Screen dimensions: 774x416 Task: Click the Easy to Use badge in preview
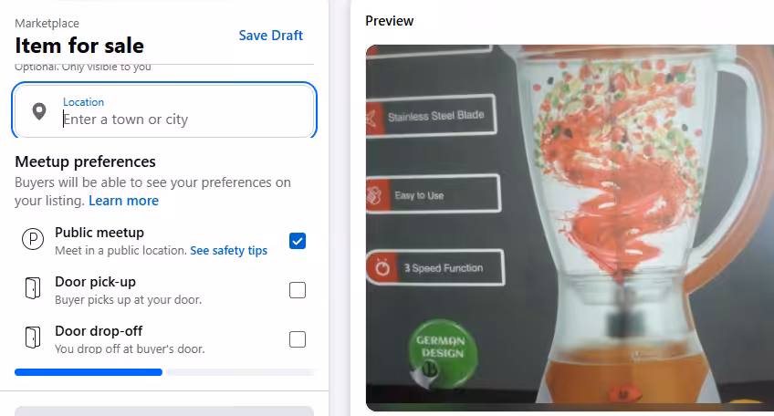[433, 195]
